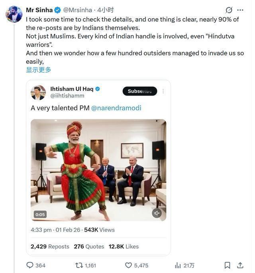
Task: Subscribe to Ihtisham Ul Haq
Action: 139,91
